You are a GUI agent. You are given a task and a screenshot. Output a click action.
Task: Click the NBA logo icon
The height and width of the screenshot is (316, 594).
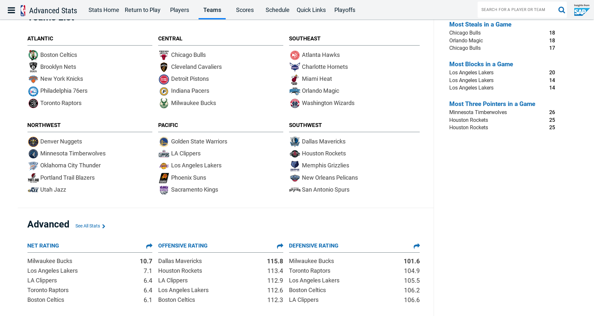[x=23, y=10]
